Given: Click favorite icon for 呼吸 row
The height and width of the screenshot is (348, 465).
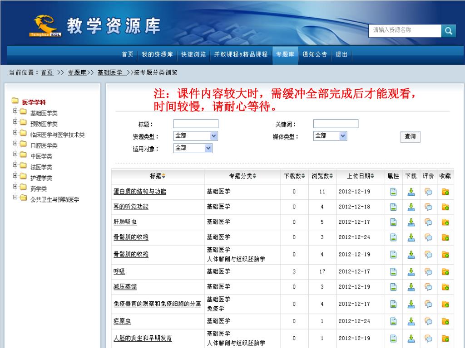Looking at the screenshot, I should (x=445, y=271).
